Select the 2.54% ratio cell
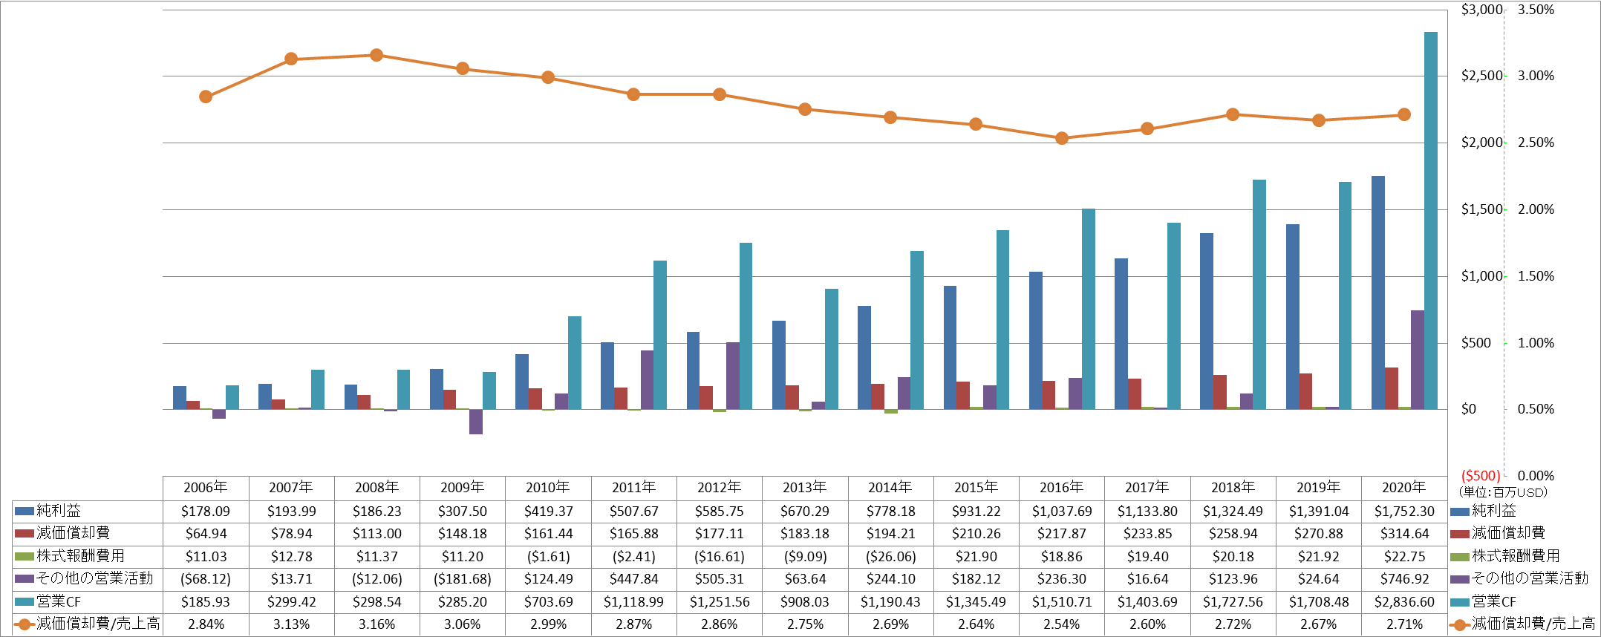Screen dimensions: 1601x637 pos(1061,624)
